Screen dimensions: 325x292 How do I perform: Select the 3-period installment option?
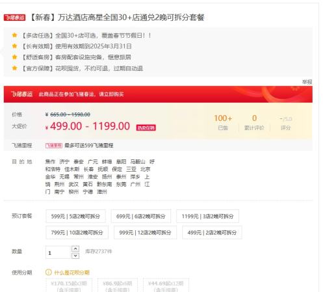pos(69,285)
